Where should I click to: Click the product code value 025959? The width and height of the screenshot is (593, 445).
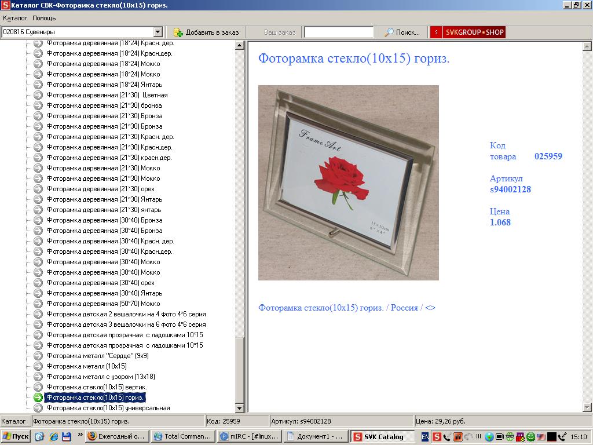tap(548, 156)
